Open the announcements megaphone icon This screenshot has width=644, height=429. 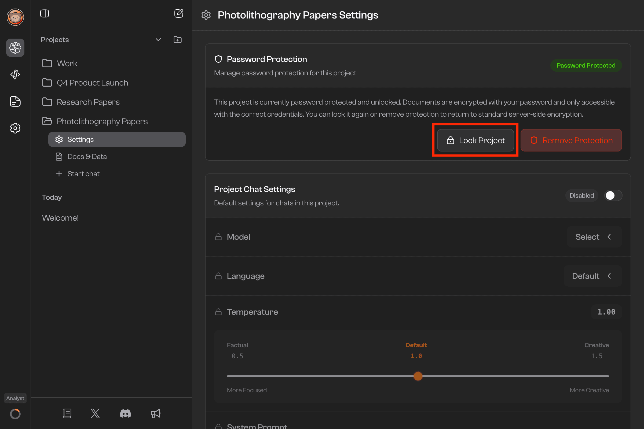(156, 413)
